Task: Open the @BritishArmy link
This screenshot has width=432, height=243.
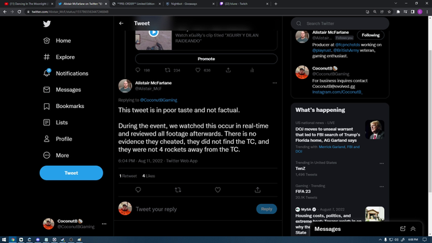Action: tap(346, 50)
